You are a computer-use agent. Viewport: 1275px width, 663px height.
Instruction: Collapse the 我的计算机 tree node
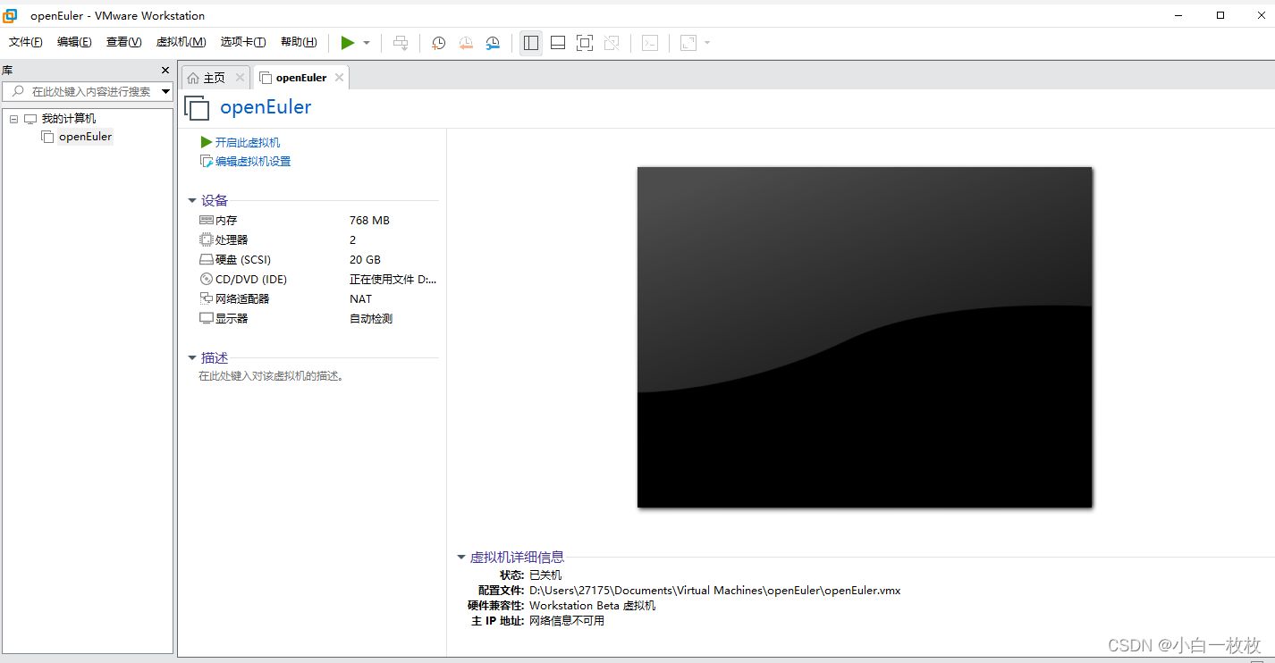tap(13, 119)
